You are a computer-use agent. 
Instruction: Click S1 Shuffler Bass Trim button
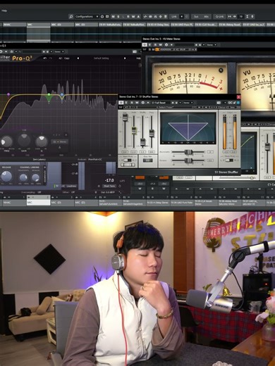(x=147, y=160)
